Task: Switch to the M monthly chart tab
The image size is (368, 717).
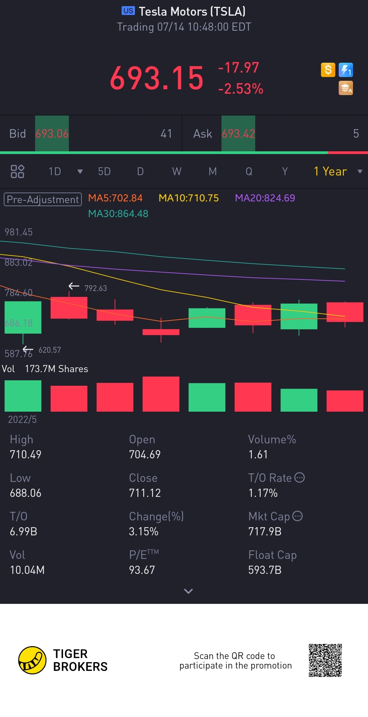Action: click(213, 171)
